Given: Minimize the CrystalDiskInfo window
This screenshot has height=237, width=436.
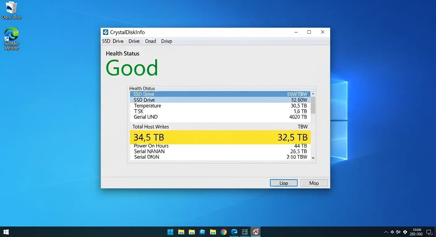Looking at the screenshot, I should (x=296, y=32).
